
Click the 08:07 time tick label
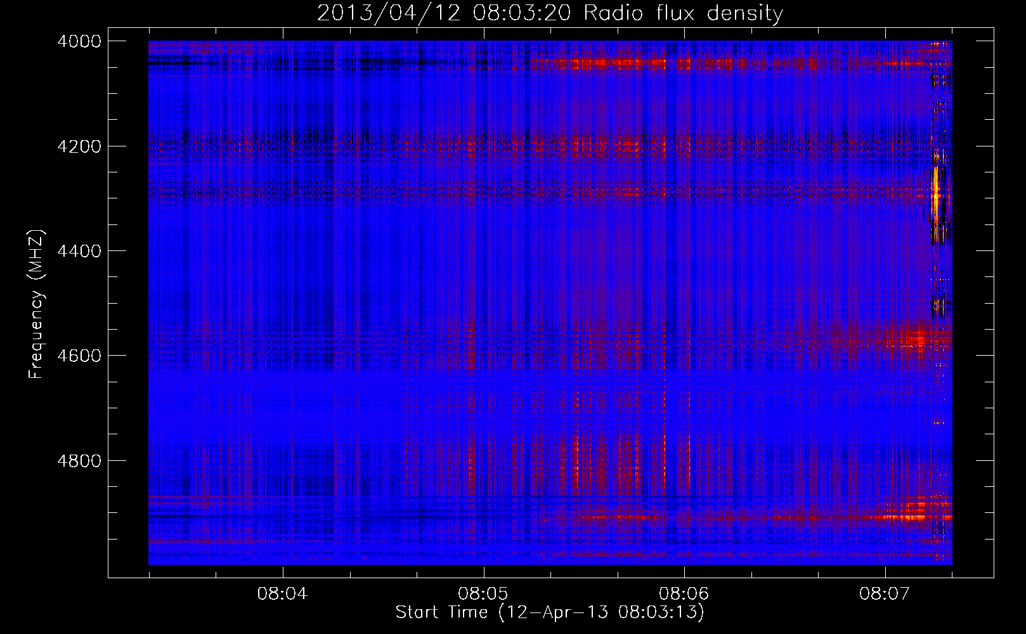(x=885, y=594)
